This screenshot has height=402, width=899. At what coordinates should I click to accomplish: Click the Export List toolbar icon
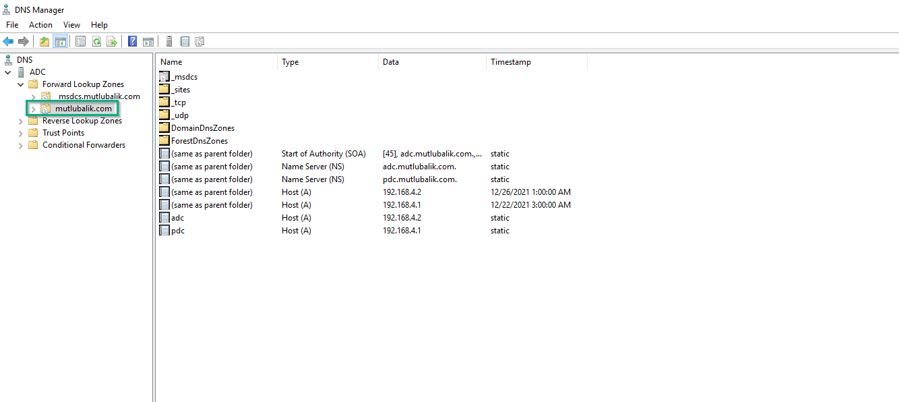113,41
